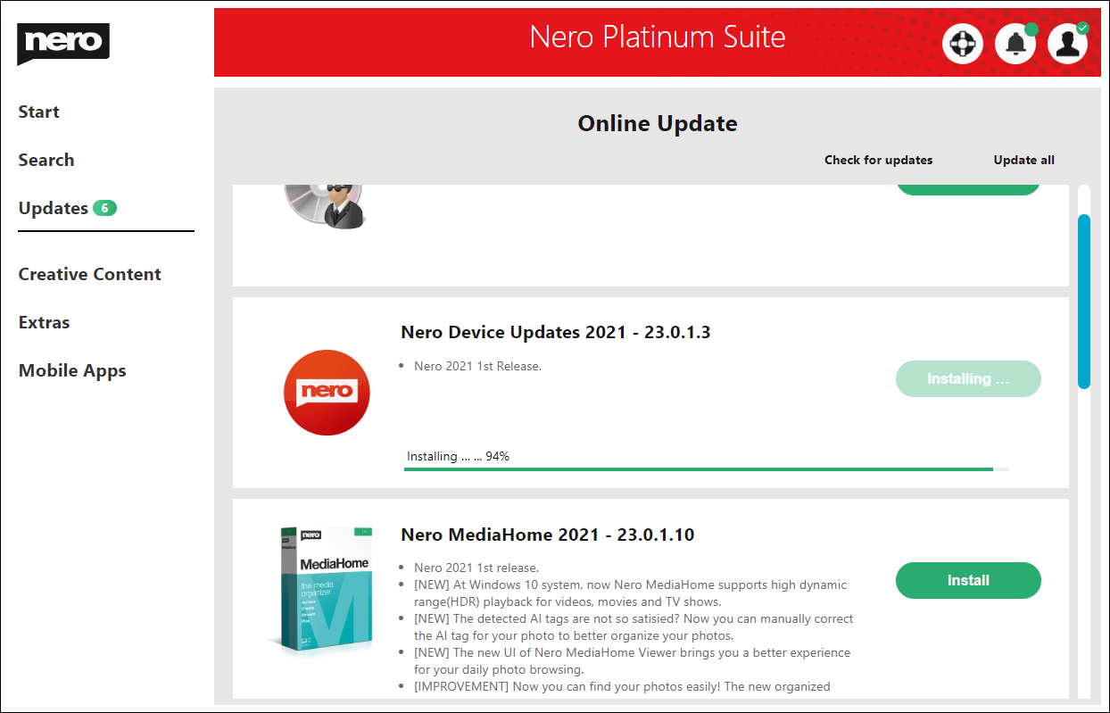Click the Update all button
Screen dimensions: 1110x713
coord(1023,160)
